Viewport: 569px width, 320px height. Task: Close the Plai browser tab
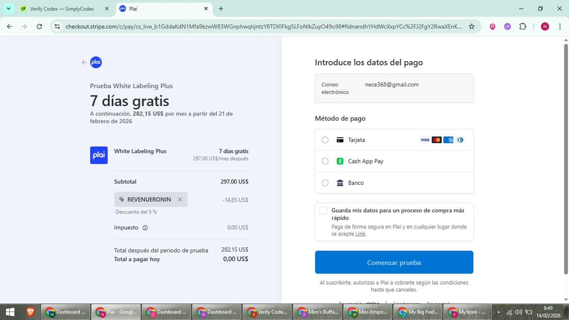coord(206,9)
